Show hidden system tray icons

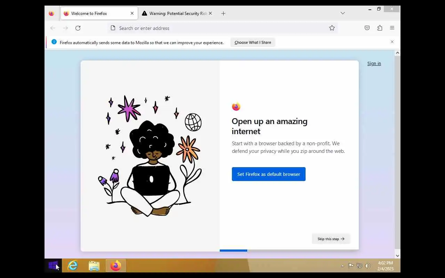point(342,266)
